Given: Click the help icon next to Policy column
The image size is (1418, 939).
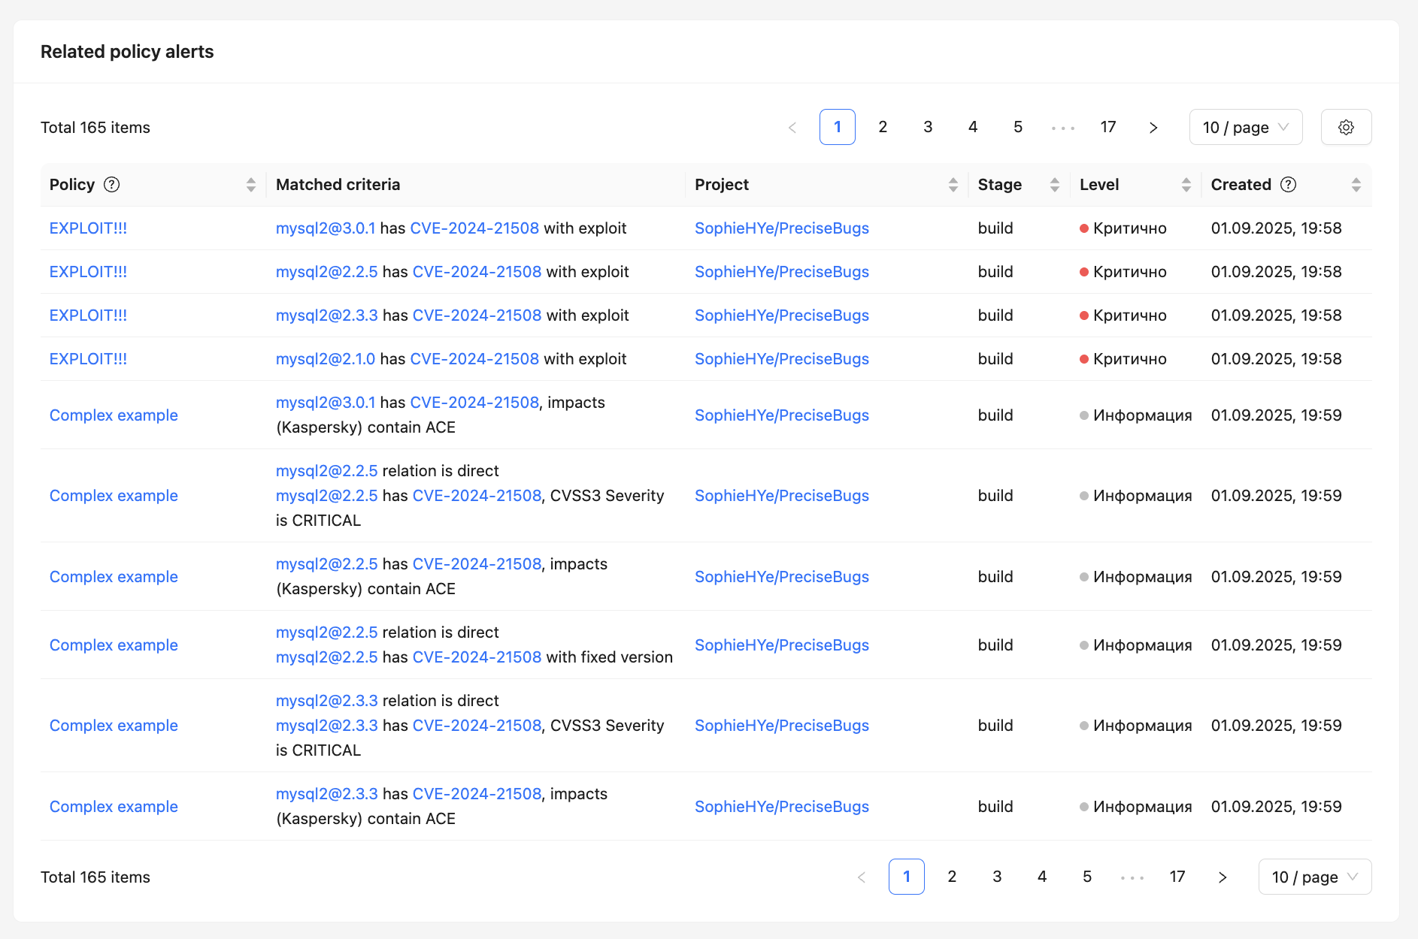Looking at the screenshot, I should [x=111, y=184].
